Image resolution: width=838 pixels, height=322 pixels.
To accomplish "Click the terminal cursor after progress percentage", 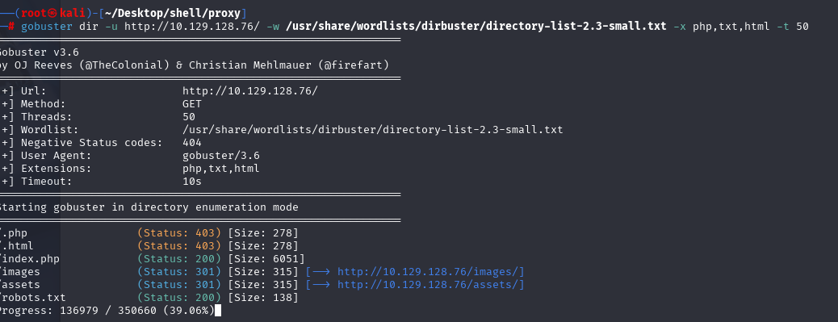I will point(217,310).
